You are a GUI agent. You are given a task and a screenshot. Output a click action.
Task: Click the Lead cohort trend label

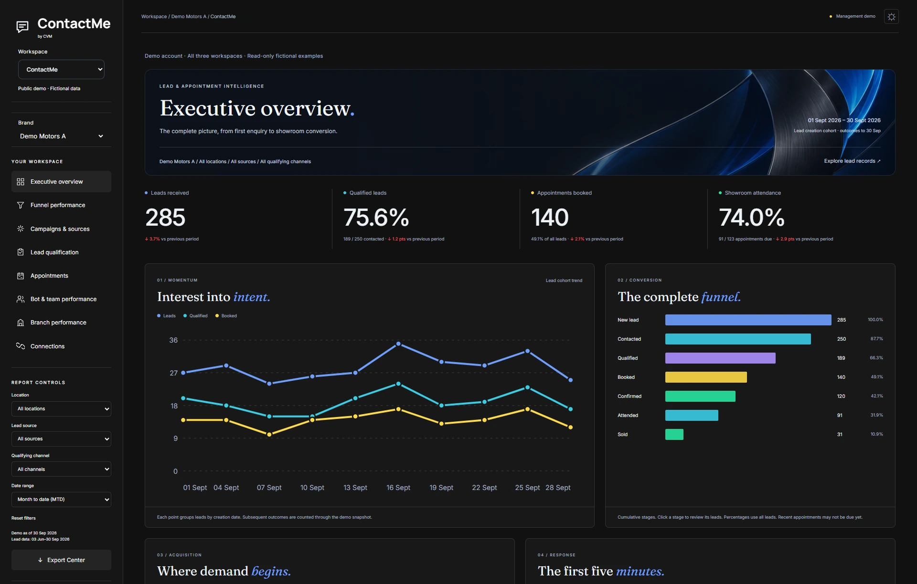click(x=564, y=281)
